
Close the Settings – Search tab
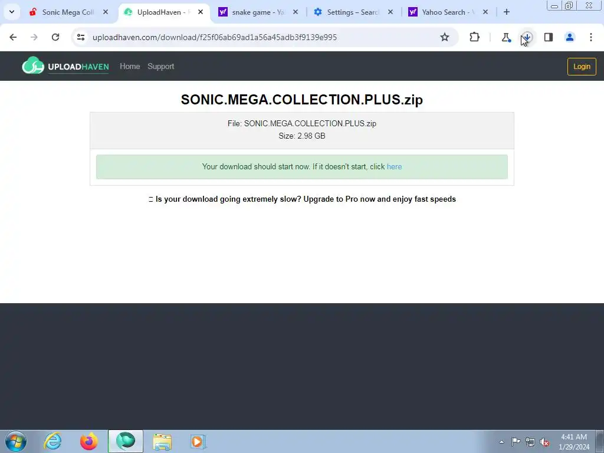[390, 12]
